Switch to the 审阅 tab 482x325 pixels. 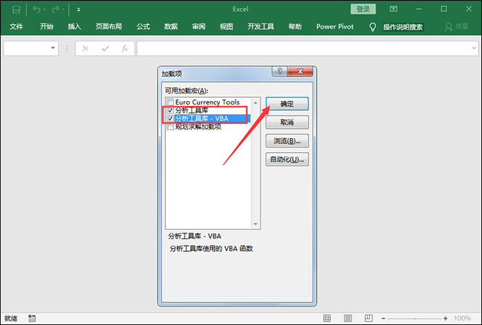pyautogui.click(x=198, y=27)
